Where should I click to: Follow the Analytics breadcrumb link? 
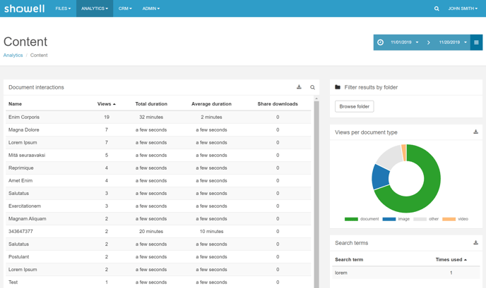click(13, 55)
